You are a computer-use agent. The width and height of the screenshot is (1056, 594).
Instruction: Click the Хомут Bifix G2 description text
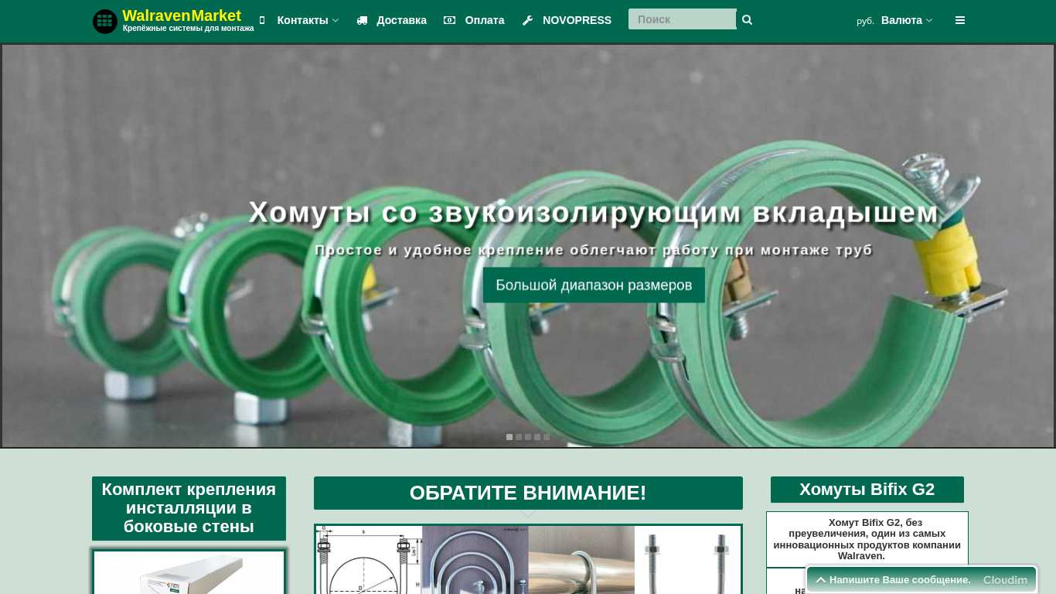[867, 539]
